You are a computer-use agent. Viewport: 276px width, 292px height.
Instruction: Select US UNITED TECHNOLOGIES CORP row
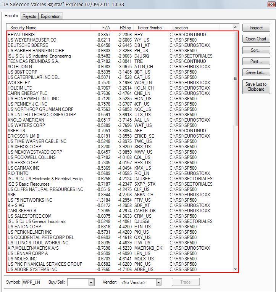pyautogui.click(x=120, y=115)
